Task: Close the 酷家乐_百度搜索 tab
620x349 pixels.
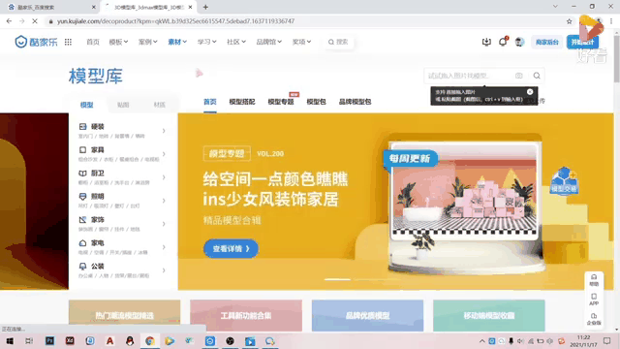Action: [94, 7]
